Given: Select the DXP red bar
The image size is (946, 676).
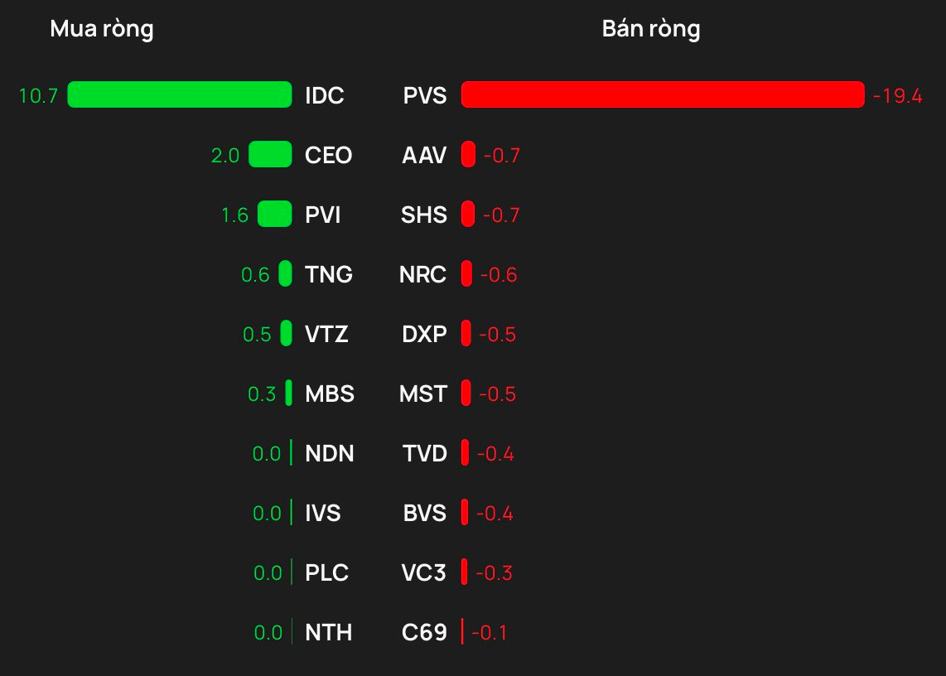Looking at the screenshot, I should [x=466, y=334].
